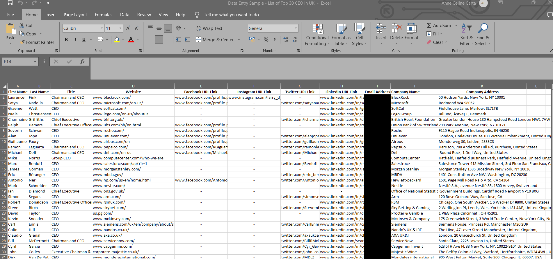Click the Format cells icon
Screen dimensions: 553x259
click(411, 28)
